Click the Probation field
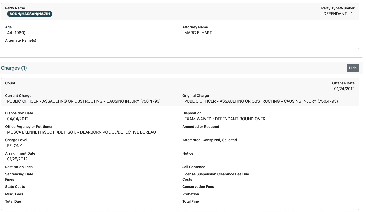366x212 pixels. pos(191,194)
